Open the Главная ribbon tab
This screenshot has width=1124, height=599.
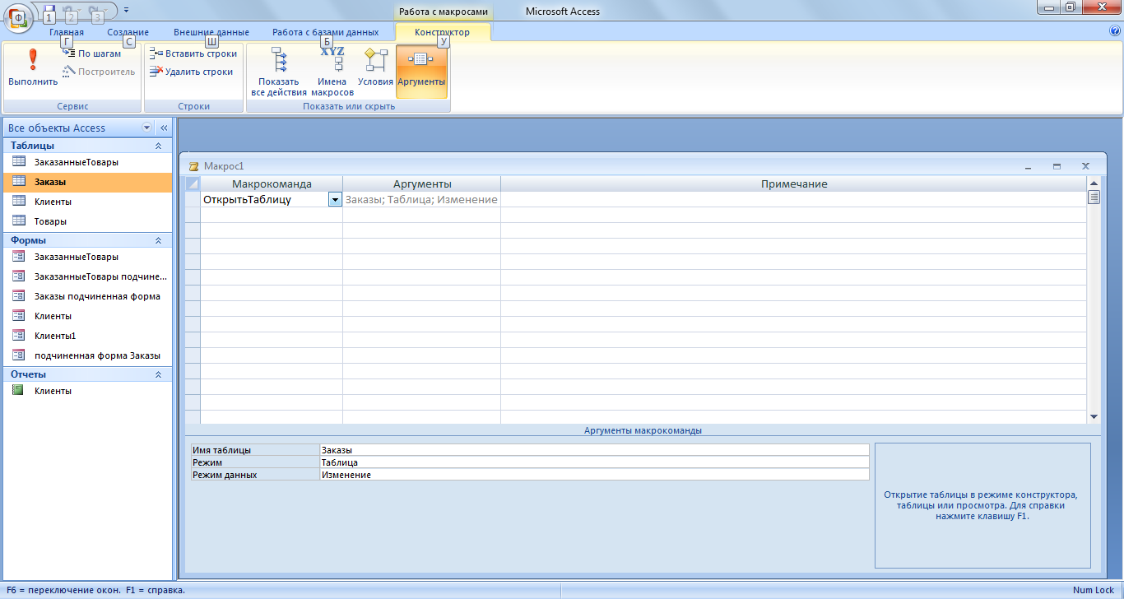[67, 32]
